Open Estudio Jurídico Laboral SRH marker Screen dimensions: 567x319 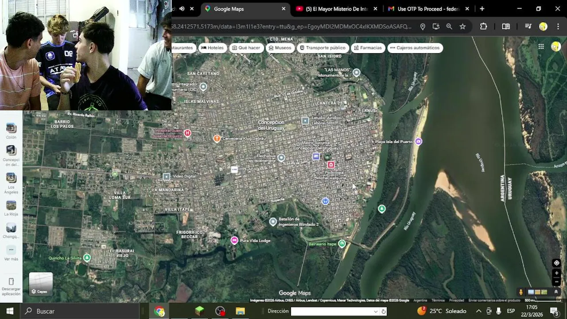305,121
